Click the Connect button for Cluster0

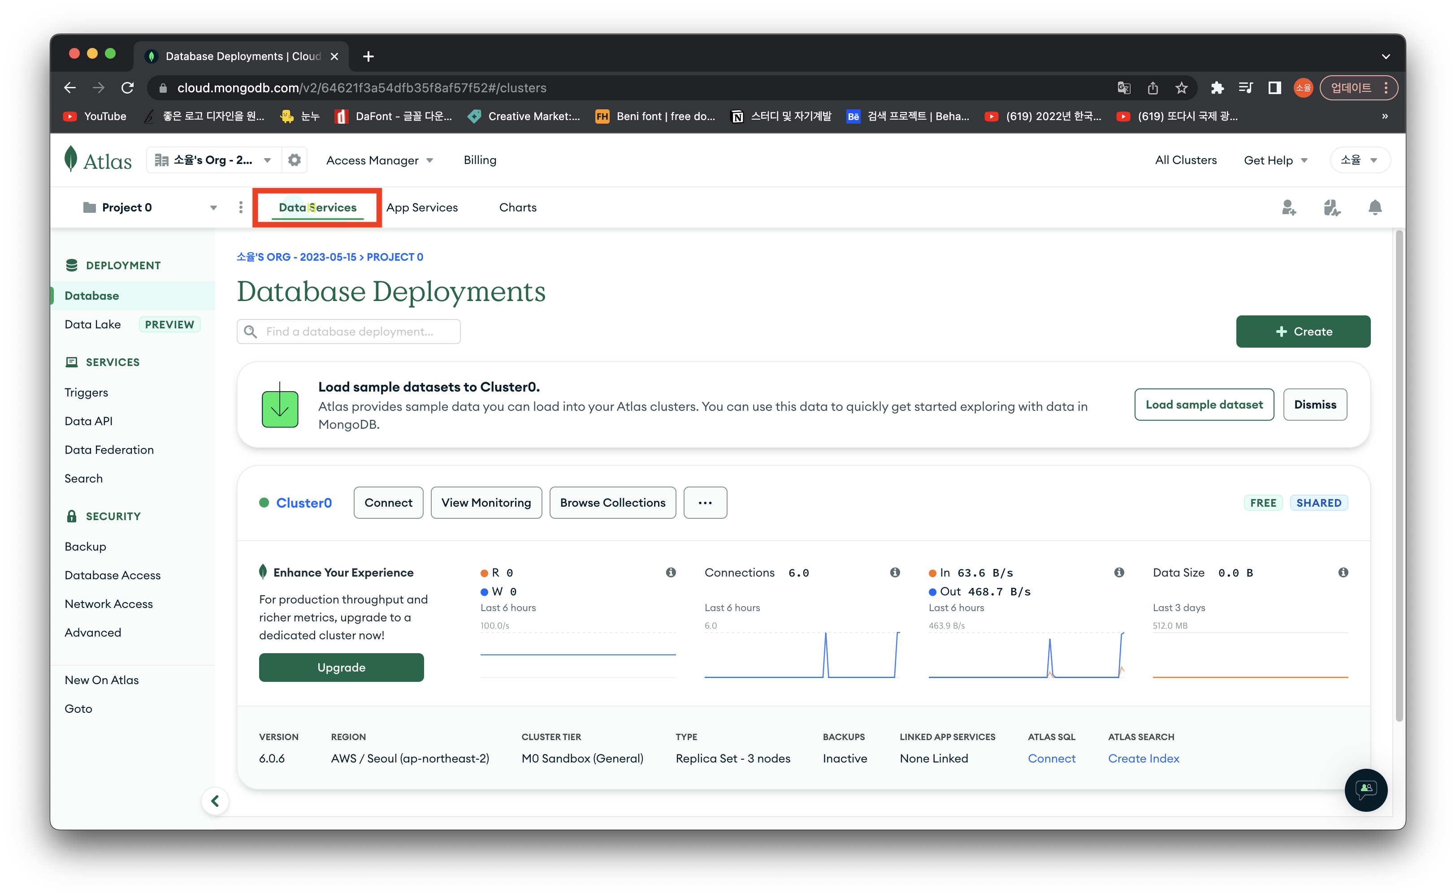pyautogui.click(x=388, y=503)
